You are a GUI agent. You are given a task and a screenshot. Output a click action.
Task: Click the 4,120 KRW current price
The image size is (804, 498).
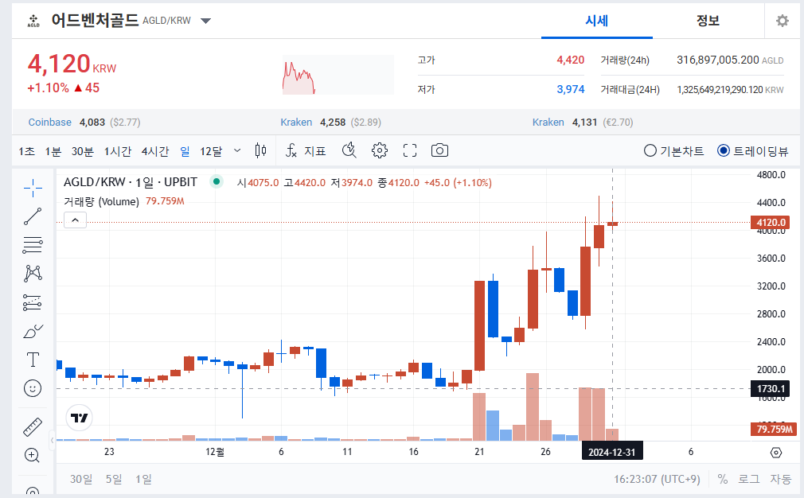(72, 64)
